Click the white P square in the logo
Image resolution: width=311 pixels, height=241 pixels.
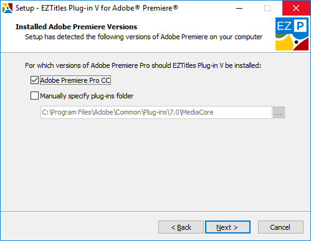tap(300, 26)
